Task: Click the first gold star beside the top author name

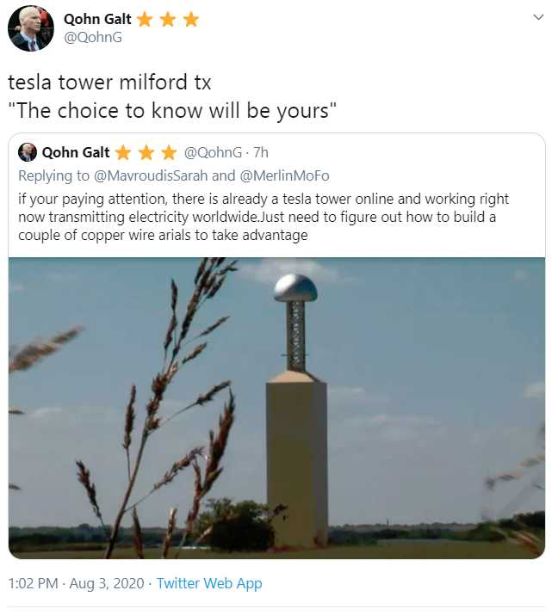Action: [x=145, y=19]
